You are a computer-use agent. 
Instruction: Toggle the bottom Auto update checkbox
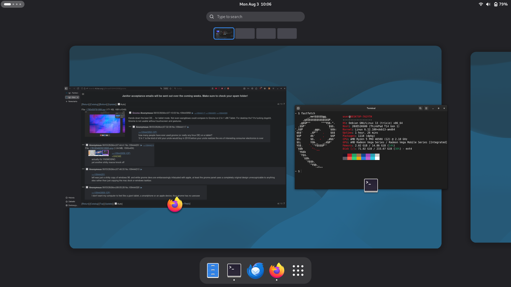[x=116, y=204]
